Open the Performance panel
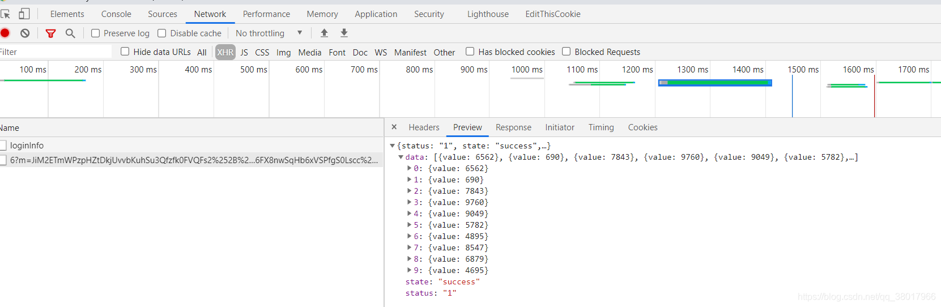941x307 pixels. (x=266, y=14)
